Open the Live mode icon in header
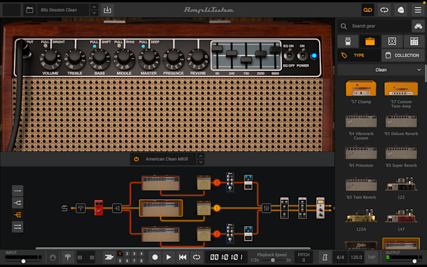 tap(401, 10)
